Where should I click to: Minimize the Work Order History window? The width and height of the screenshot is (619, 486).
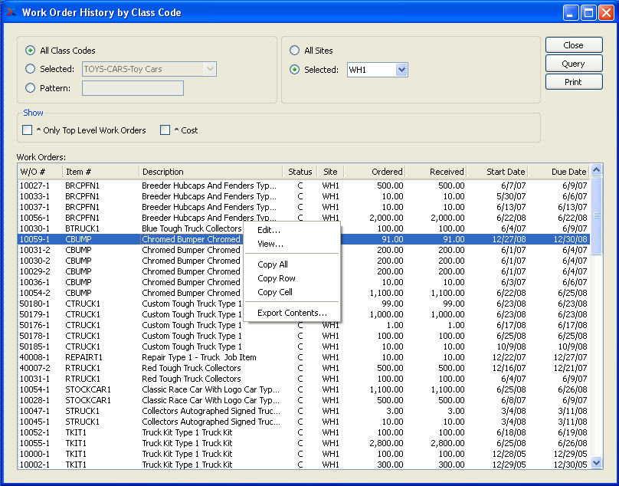(x=572, y=12)
